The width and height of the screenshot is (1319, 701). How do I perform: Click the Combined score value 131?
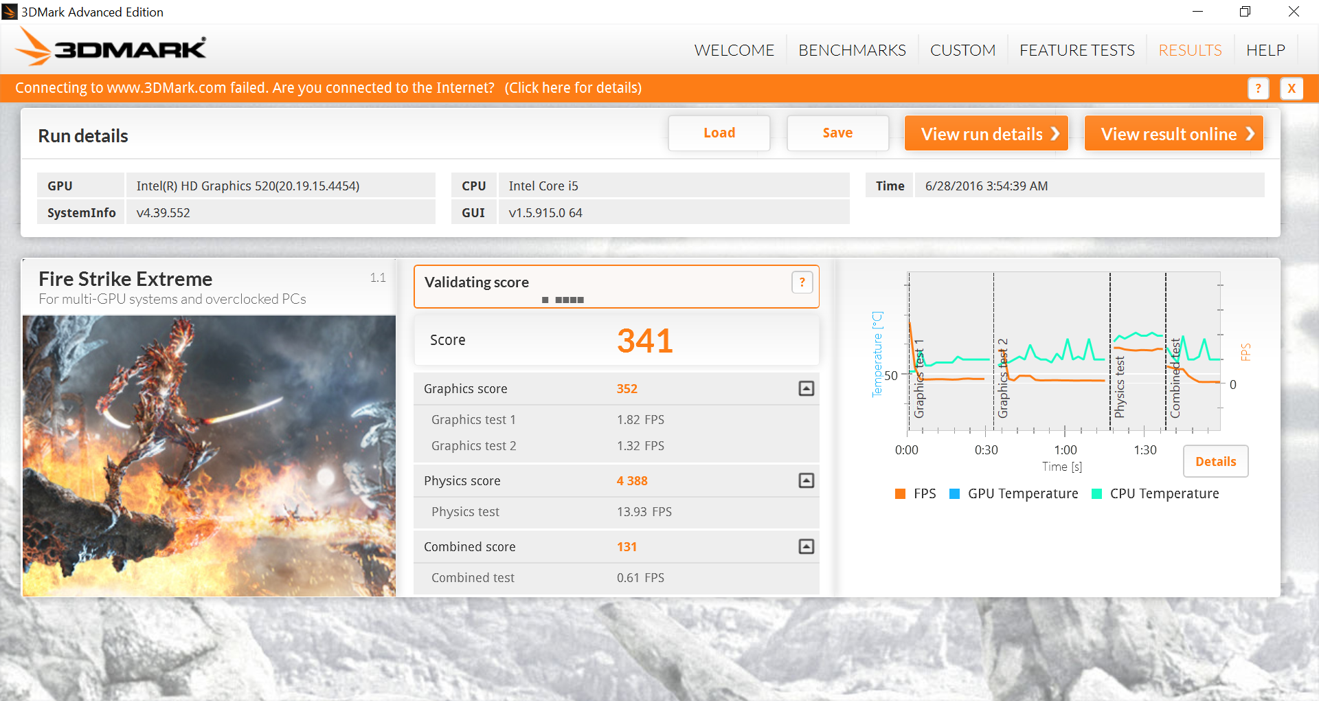[627, 546]
